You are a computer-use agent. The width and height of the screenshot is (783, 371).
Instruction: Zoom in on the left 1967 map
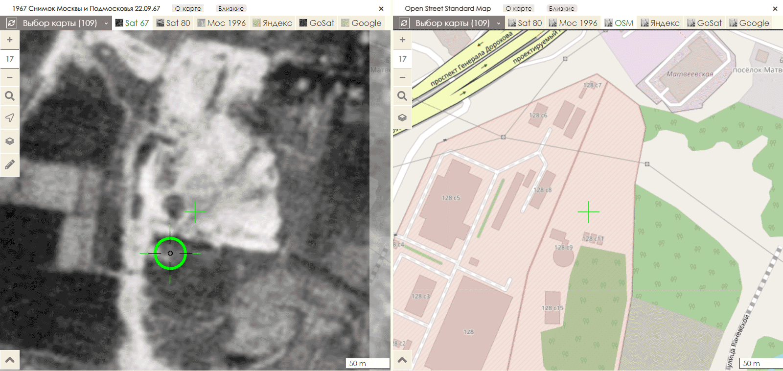pos(10,40)
